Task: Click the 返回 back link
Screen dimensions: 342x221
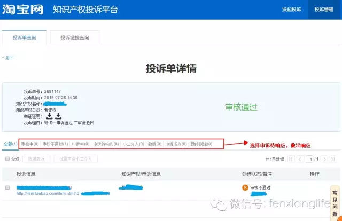Action: coord(8,58)
